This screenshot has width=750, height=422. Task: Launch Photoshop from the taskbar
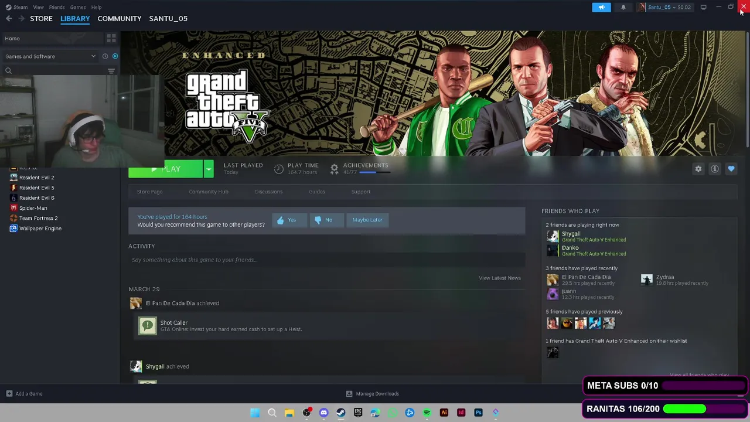[478, 413]
